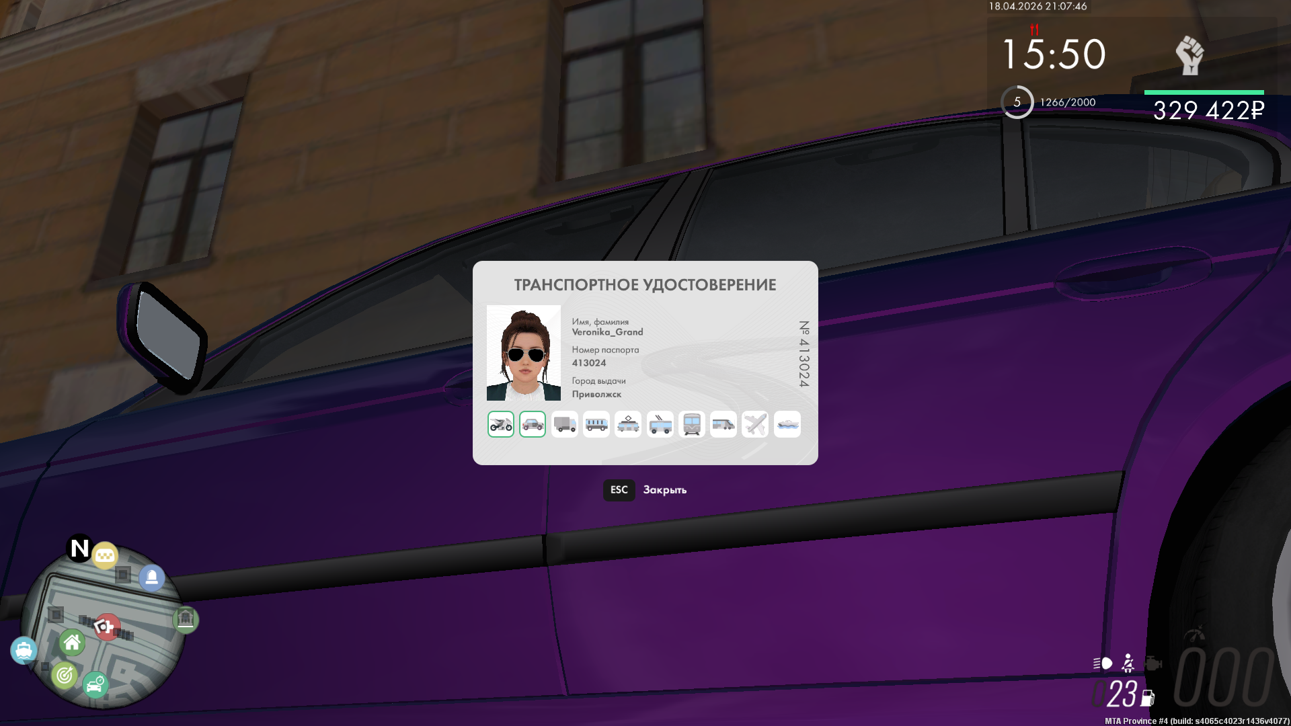Click the ship port marker on minimap
The height and width of the screenshot is (726, 1291).
pyautogui.click(x=24, y=650)
